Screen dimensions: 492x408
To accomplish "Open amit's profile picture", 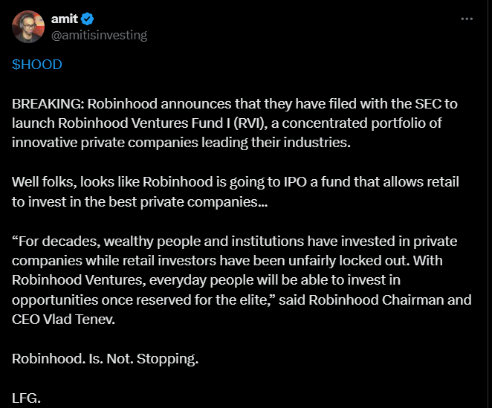I will point(29,27).
